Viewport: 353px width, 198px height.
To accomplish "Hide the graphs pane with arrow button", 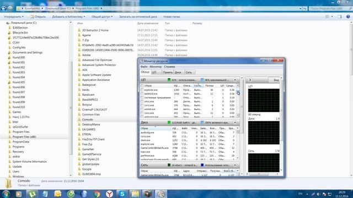I will [x=250, y=80].
